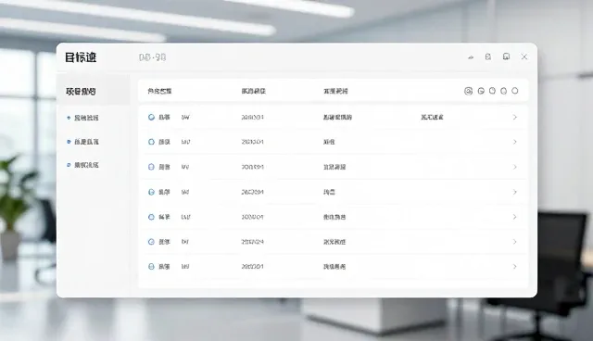
Task: Click the document icon in the title bar
Action: pos(488,57)
